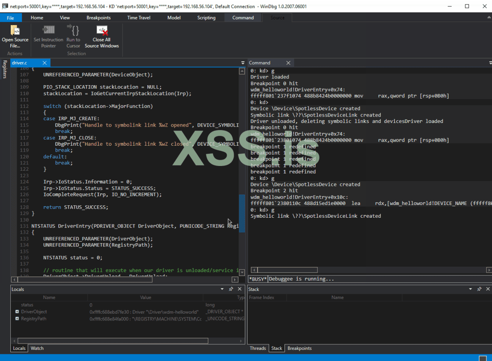The image size is (492, 361).
Task: Click the Run to Cursor icon
Action: click(x=73, y=31)
